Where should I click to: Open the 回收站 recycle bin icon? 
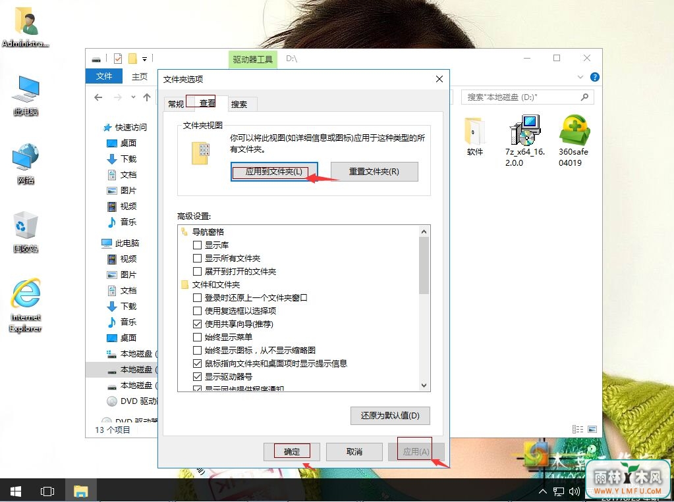point(26,232)
